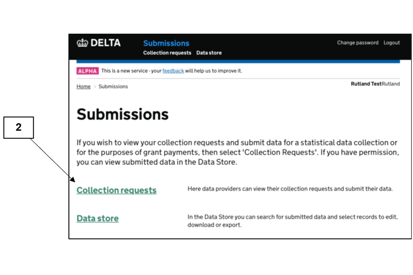The height and width of the screenshot is (275, 413).
Task: Click the large Submissions page heading
Action: (x=123, y=114)
